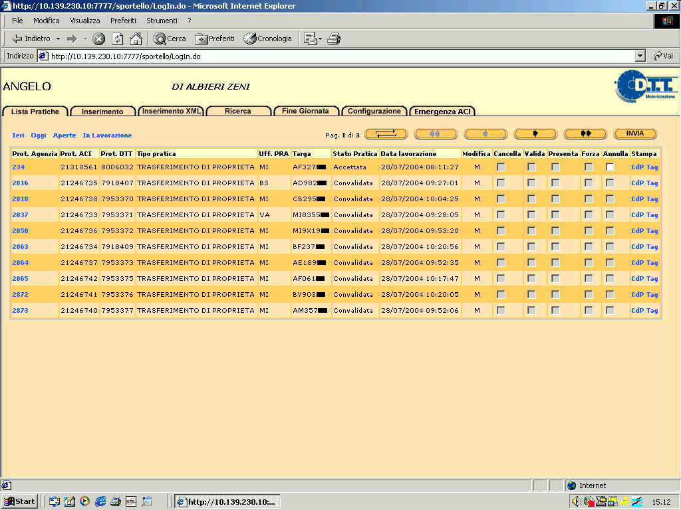Check Cancella box for pratica 2850

click(501, 230)
